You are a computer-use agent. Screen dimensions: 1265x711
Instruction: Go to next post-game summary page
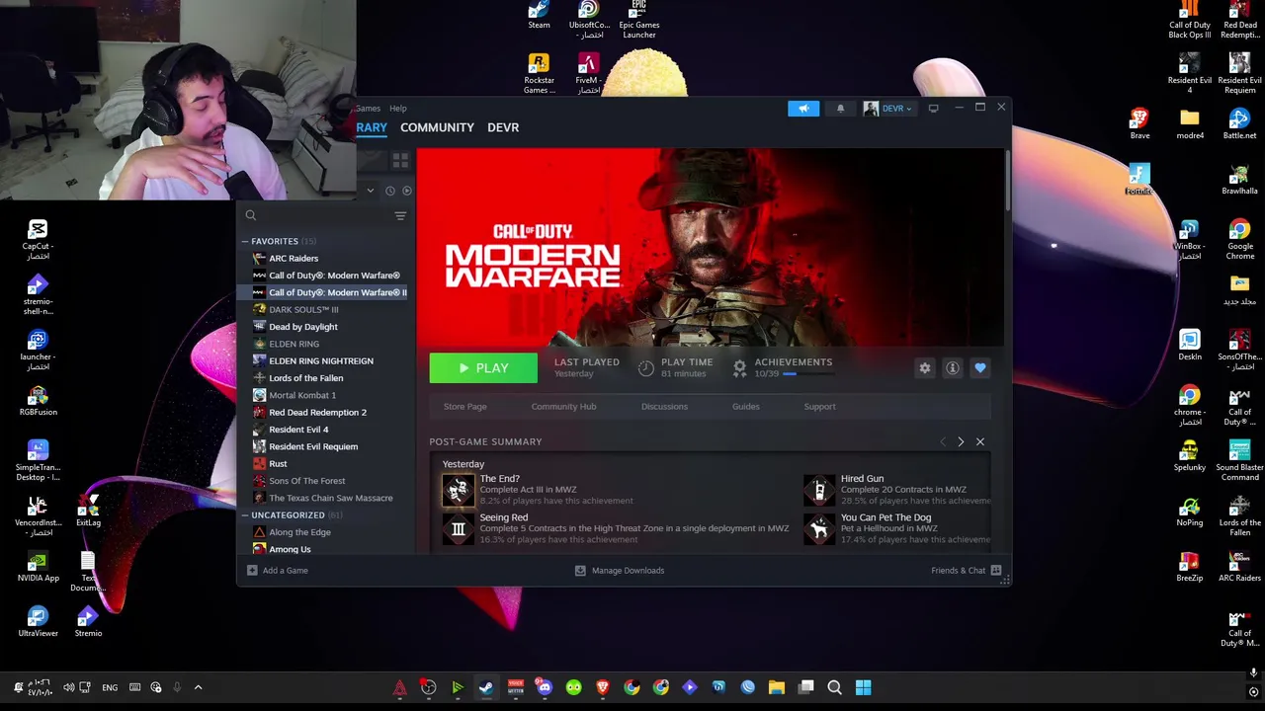click(961, 441)
